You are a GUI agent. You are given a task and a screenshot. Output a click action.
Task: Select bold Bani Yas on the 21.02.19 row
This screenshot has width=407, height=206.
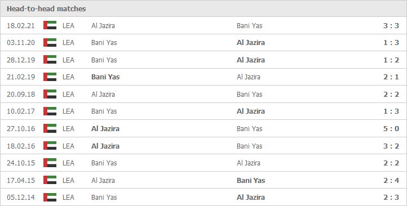[x=105, y=77]
